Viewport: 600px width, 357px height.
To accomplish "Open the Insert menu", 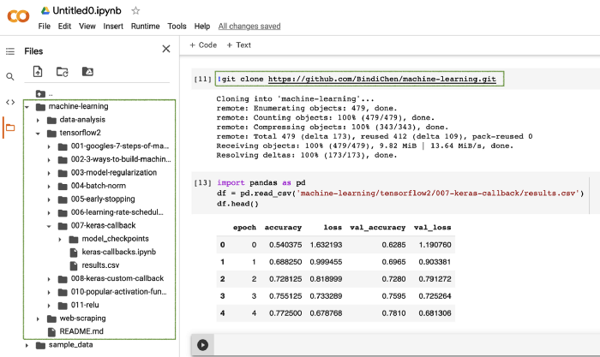I will (x=113, y=27).
